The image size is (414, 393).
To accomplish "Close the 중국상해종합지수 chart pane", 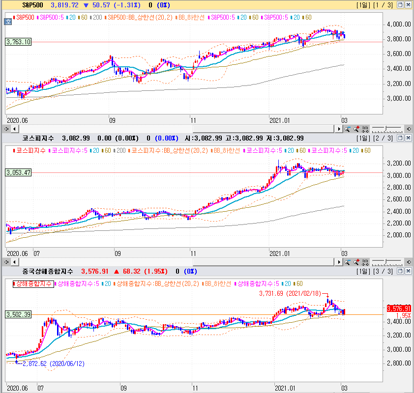I will [408, 271].
